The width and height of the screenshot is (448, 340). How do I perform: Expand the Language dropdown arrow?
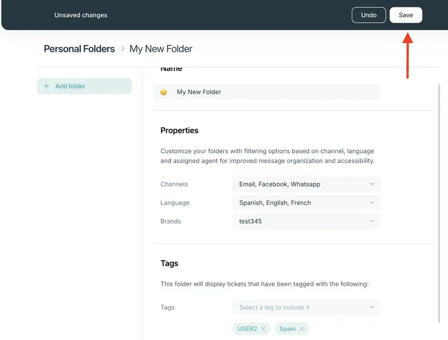pyautogui.click(x=372, y=203)
